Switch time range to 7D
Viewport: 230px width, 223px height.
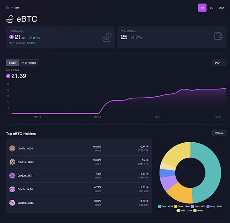(x=211, y=8)
